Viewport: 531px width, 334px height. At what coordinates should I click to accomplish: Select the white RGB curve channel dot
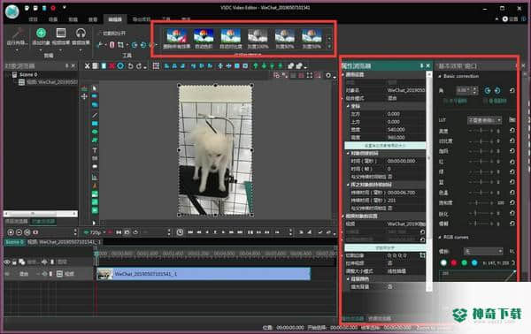click(x=443, y=262)
